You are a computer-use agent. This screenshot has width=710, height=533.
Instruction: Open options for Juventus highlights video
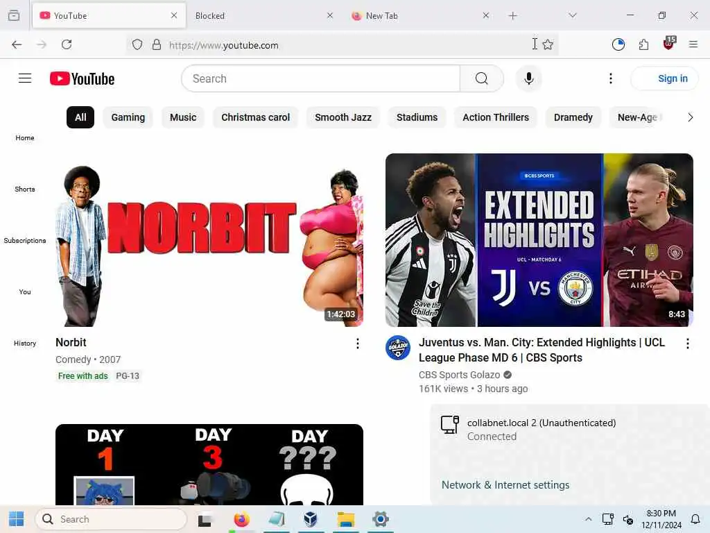pos(688,344)
